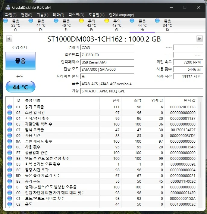Select the yellow caution orb for G:
The image size is (207, 214).
pyautogui.click(x=107, y=21)
